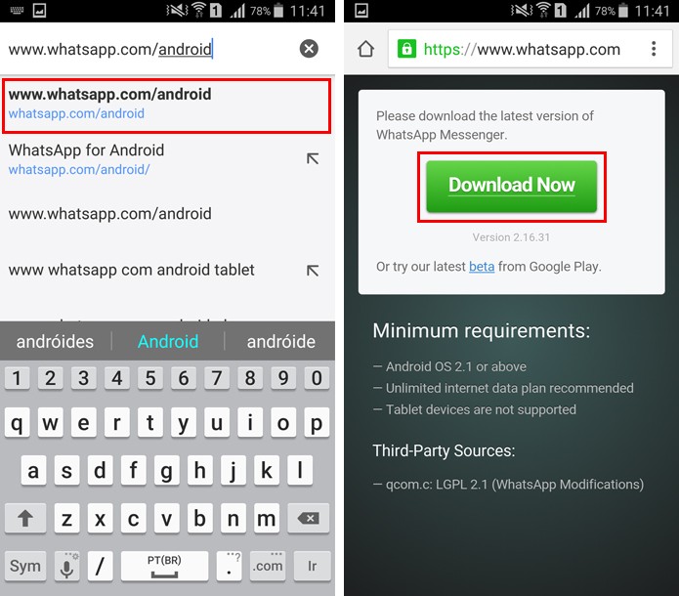
Task: Clear the URL text with the X icon
Action: coord(309,49)
